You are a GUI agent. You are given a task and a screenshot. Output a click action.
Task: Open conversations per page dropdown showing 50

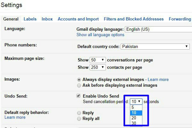[98, 60]
